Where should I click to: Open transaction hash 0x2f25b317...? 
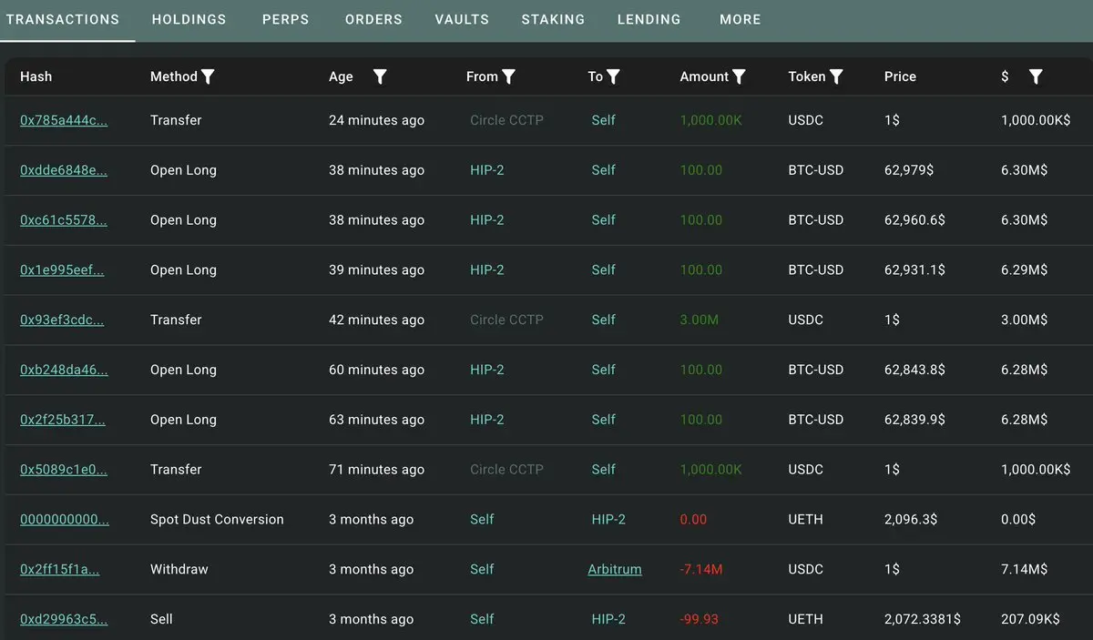[63, 421]
